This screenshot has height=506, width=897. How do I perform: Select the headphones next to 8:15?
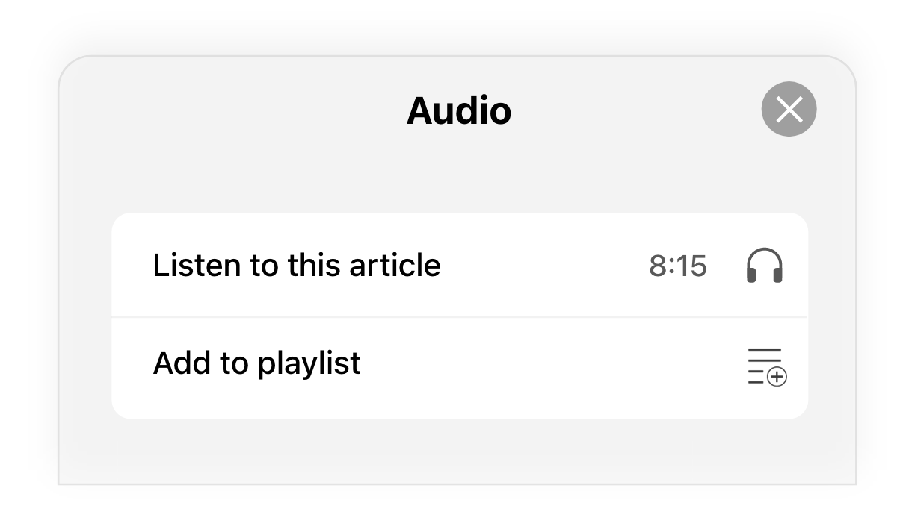(765, 266)
